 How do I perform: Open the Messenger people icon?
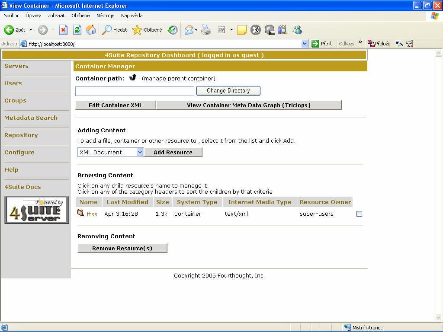[x=297, y=30]
